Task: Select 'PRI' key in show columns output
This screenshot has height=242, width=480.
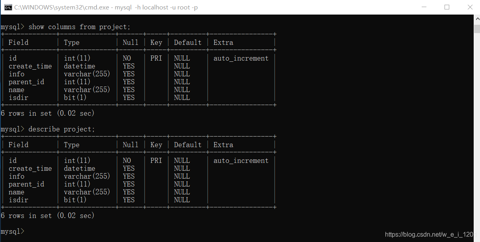Action: 156,58
